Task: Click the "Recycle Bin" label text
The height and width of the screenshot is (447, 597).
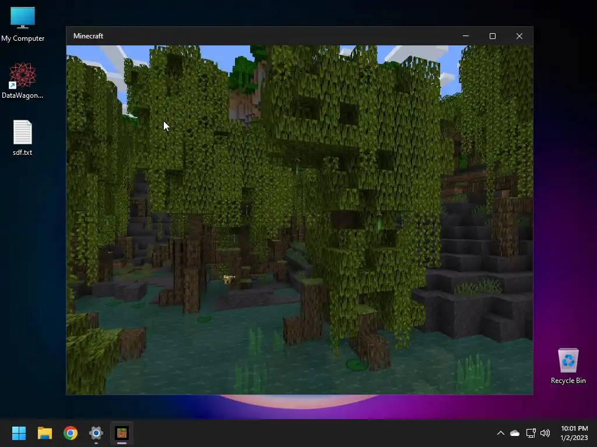Action: coord(568,381)
